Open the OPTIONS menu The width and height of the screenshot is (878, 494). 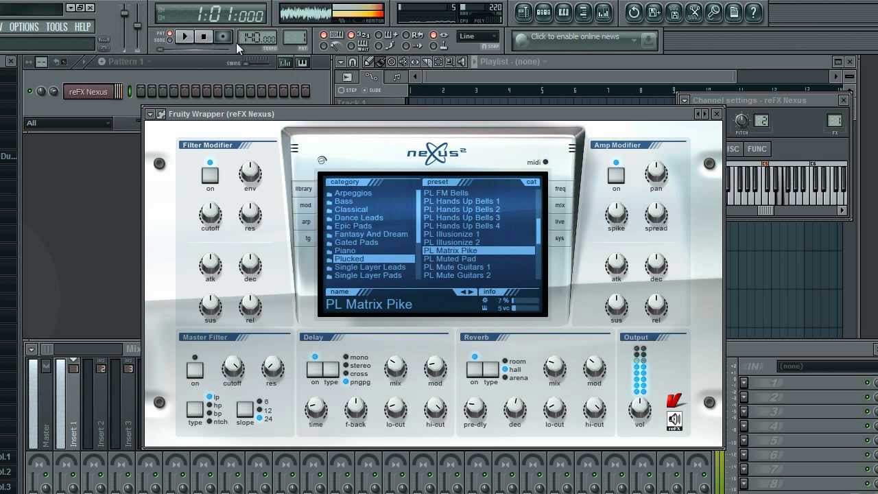(x=24, y=27)
